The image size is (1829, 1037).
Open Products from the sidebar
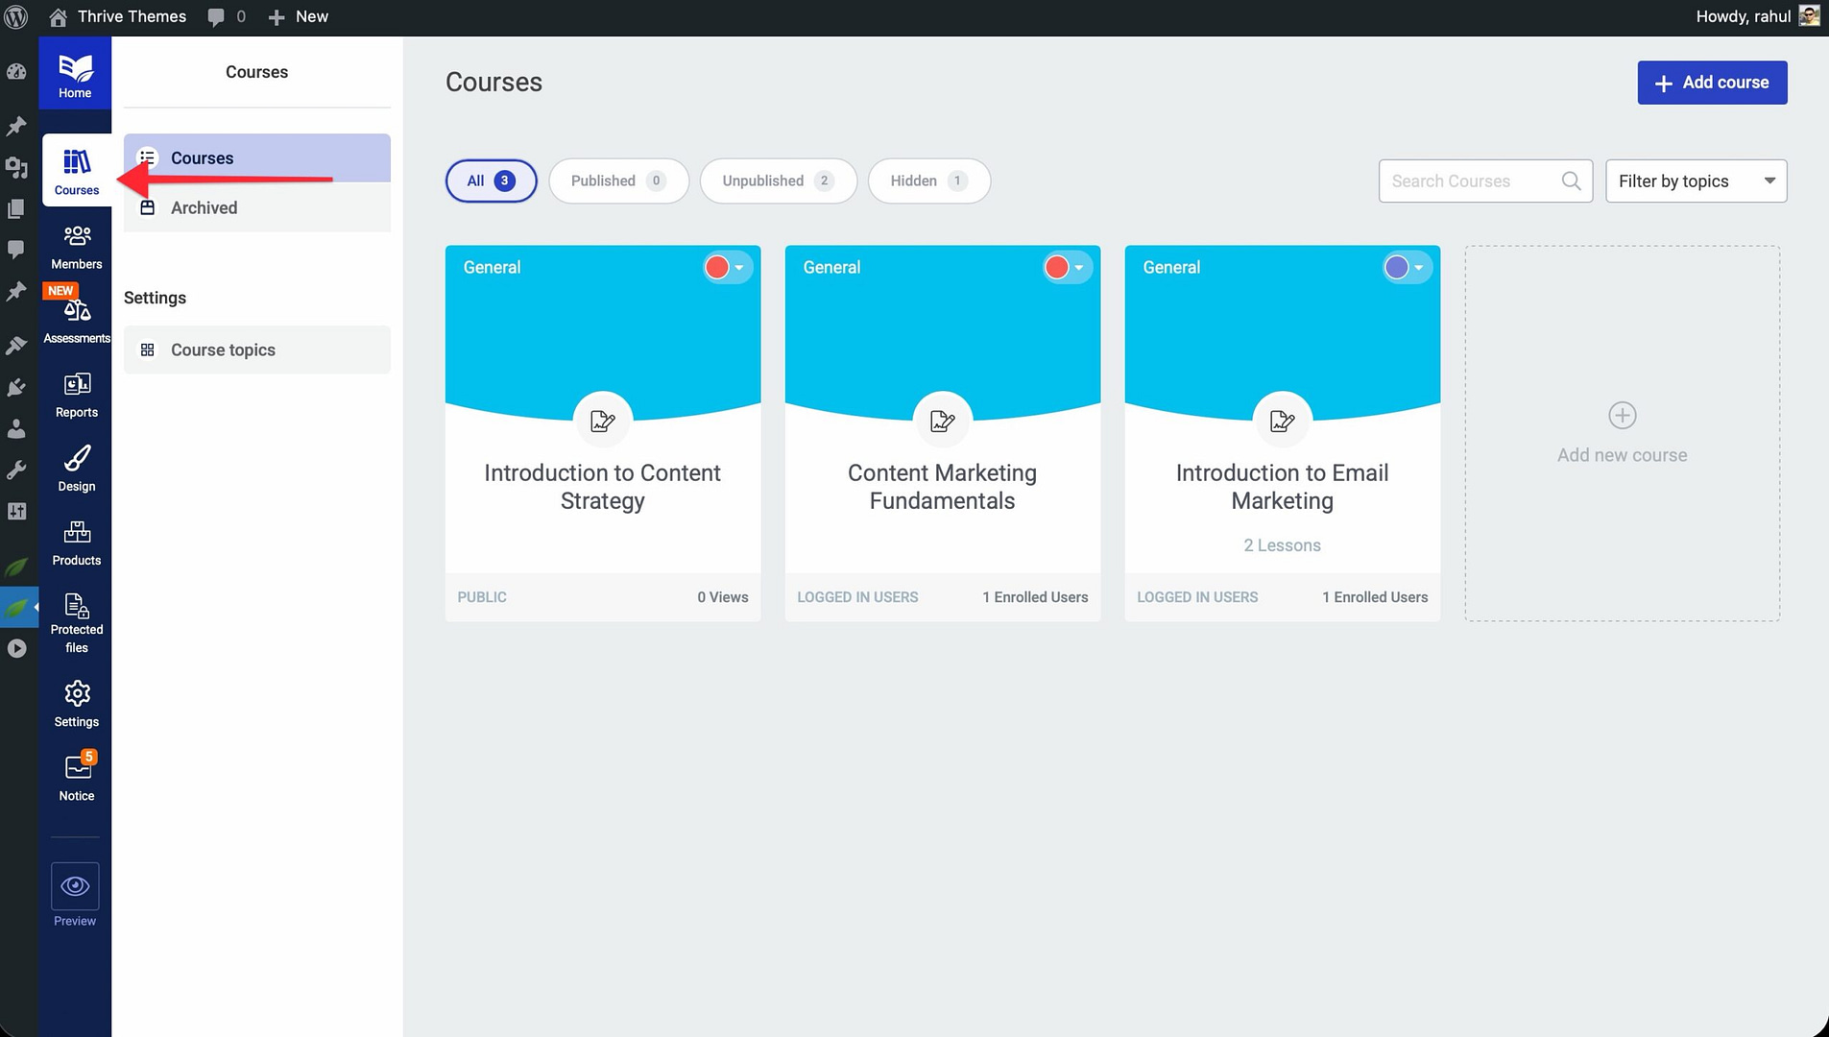[x=76, y=543]
